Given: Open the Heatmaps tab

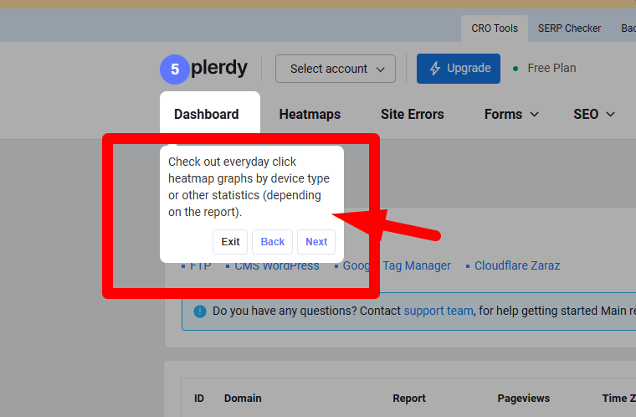Looking at the screenshot, I should click(x=310, y=115).
